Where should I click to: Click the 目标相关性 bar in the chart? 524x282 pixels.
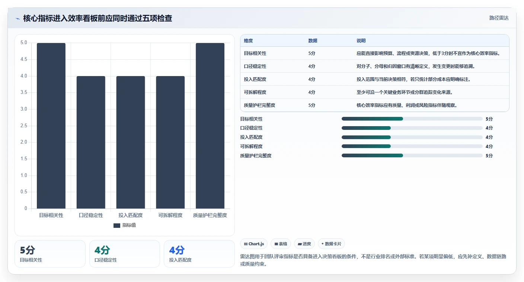(x=51, y=126)
